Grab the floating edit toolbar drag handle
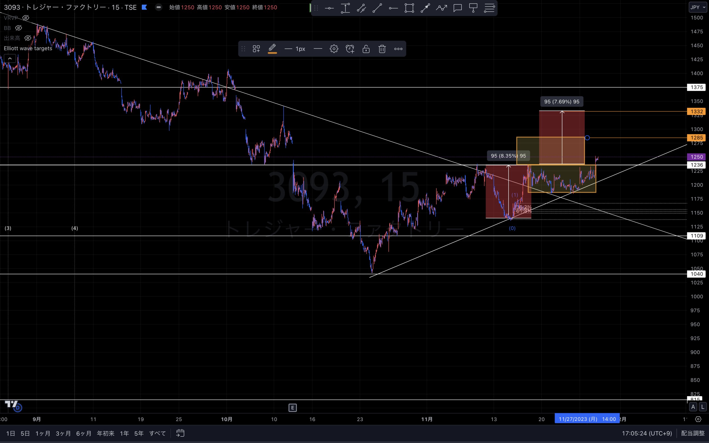Screen dimensions: 709x443 (x=243, y=49)
